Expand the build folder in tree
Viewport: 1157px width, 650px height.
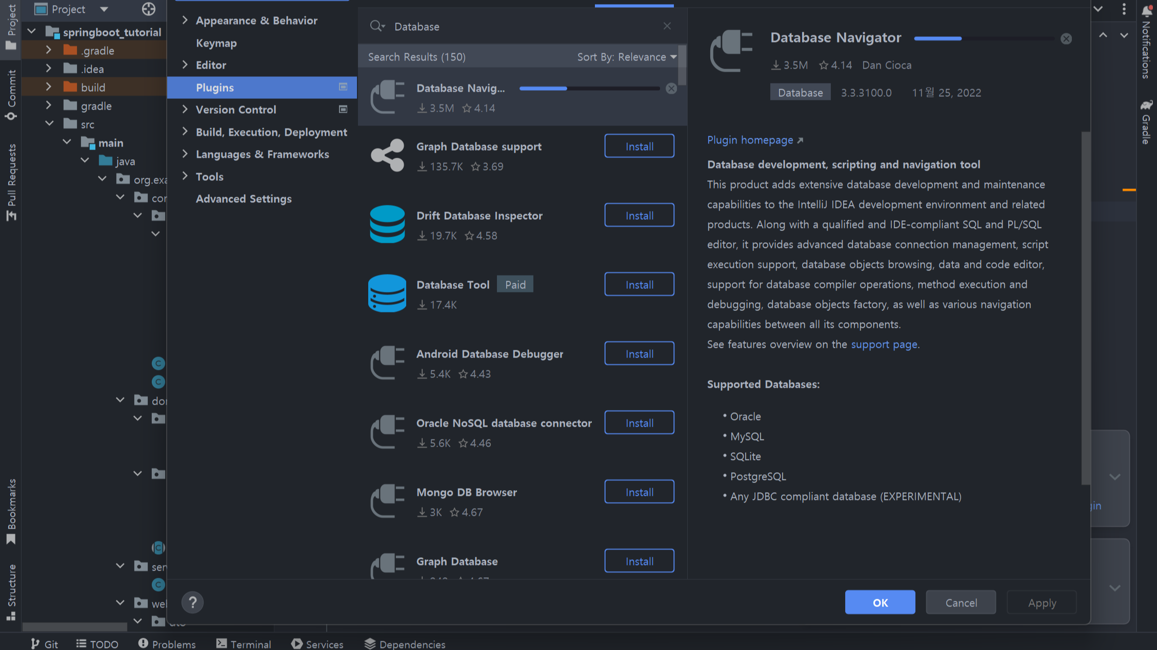click(x=49, y=88)
